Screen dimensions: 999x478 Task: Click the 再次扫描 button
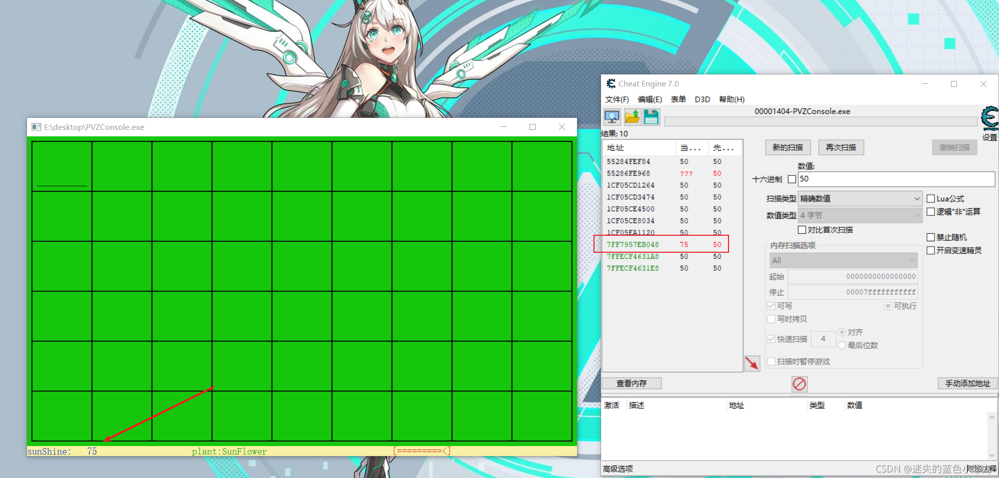click(x=841, y=147)
